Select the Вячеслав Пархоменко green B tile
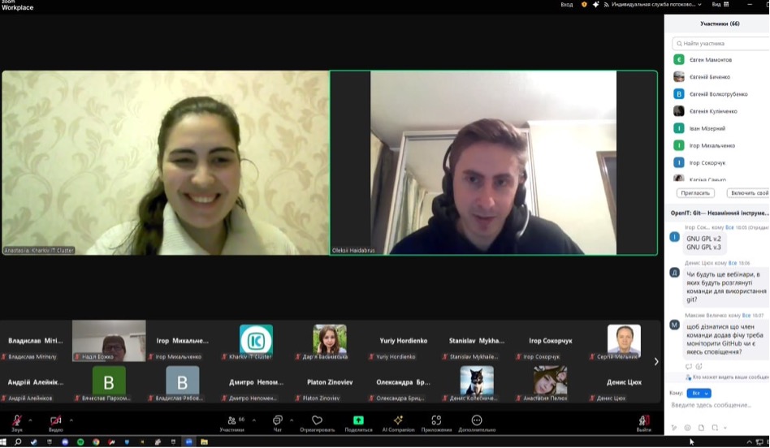 tap(109, 383)
